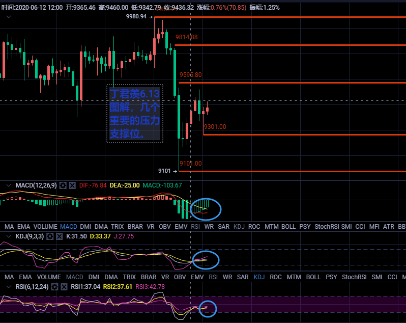The height and width of the screenshot is (323, 406).
Task: Select SMI in the row under MACD panel
Action: click(346, 227)
